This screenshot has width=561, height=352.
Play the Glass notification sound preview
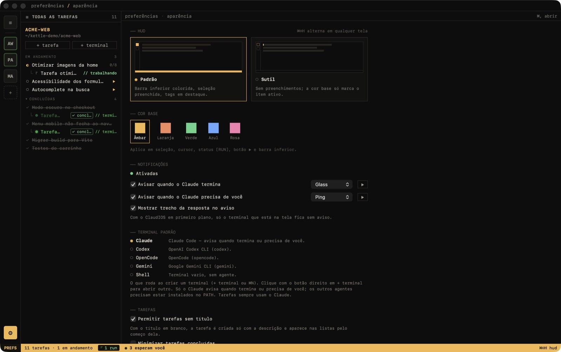coord(363,184)
